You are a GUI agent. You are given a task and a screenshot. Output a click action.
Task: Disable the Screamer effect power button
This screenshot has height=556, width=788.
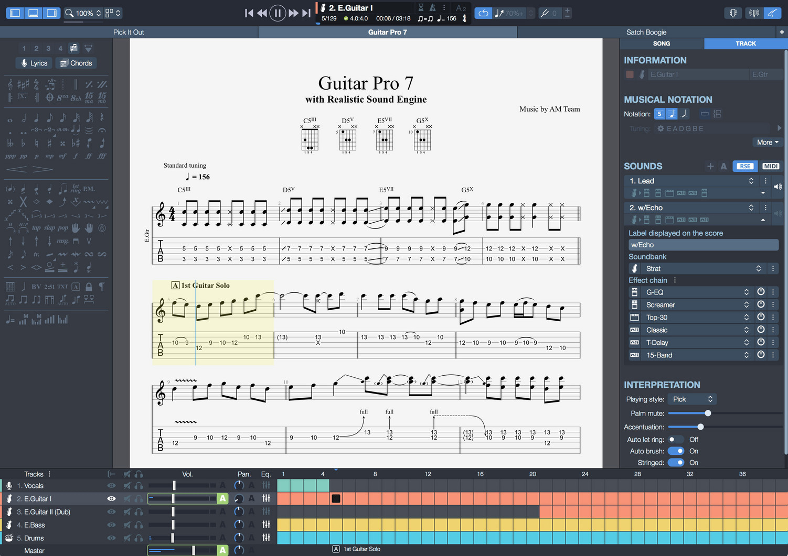761,304
